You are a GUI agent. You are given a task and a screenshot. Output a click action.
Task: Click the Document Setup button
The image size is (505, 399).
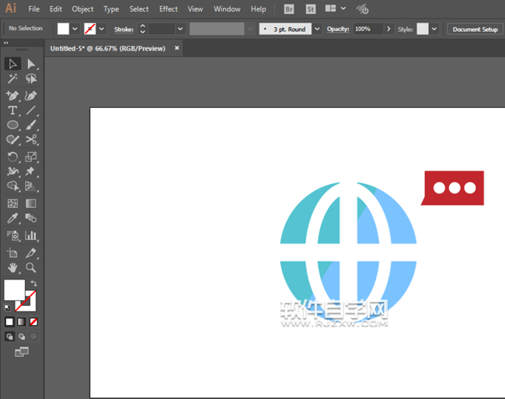[475, 29]
